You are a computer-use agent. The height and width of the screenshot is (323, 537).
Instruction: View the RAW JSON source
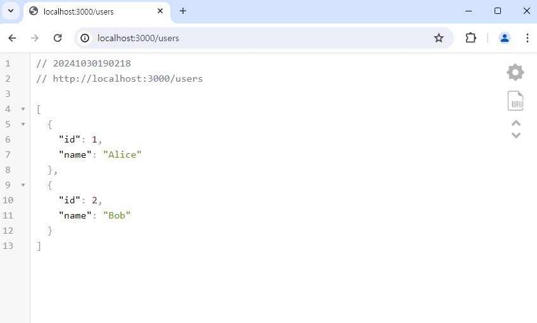pyautogui.click(x=515, y=101)
